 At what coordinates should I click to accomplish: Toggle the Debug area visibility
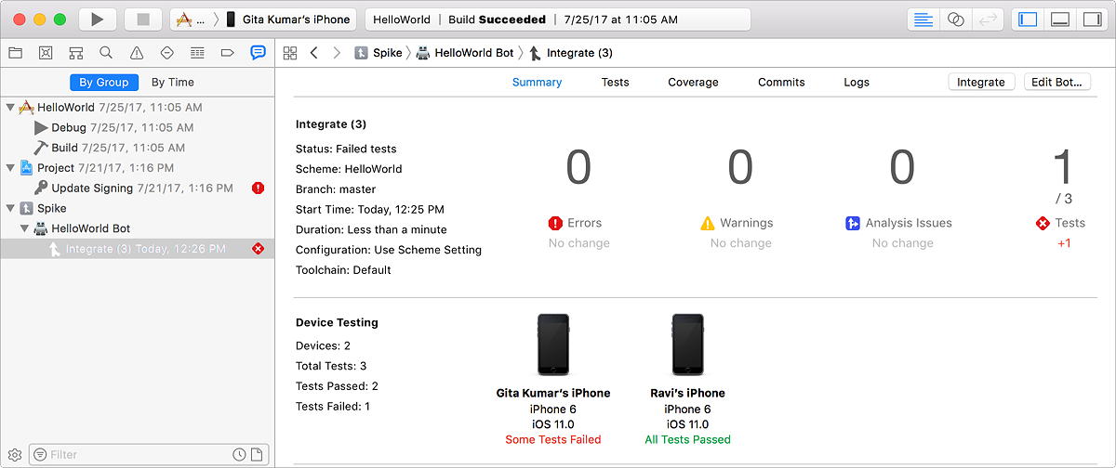1059,19
